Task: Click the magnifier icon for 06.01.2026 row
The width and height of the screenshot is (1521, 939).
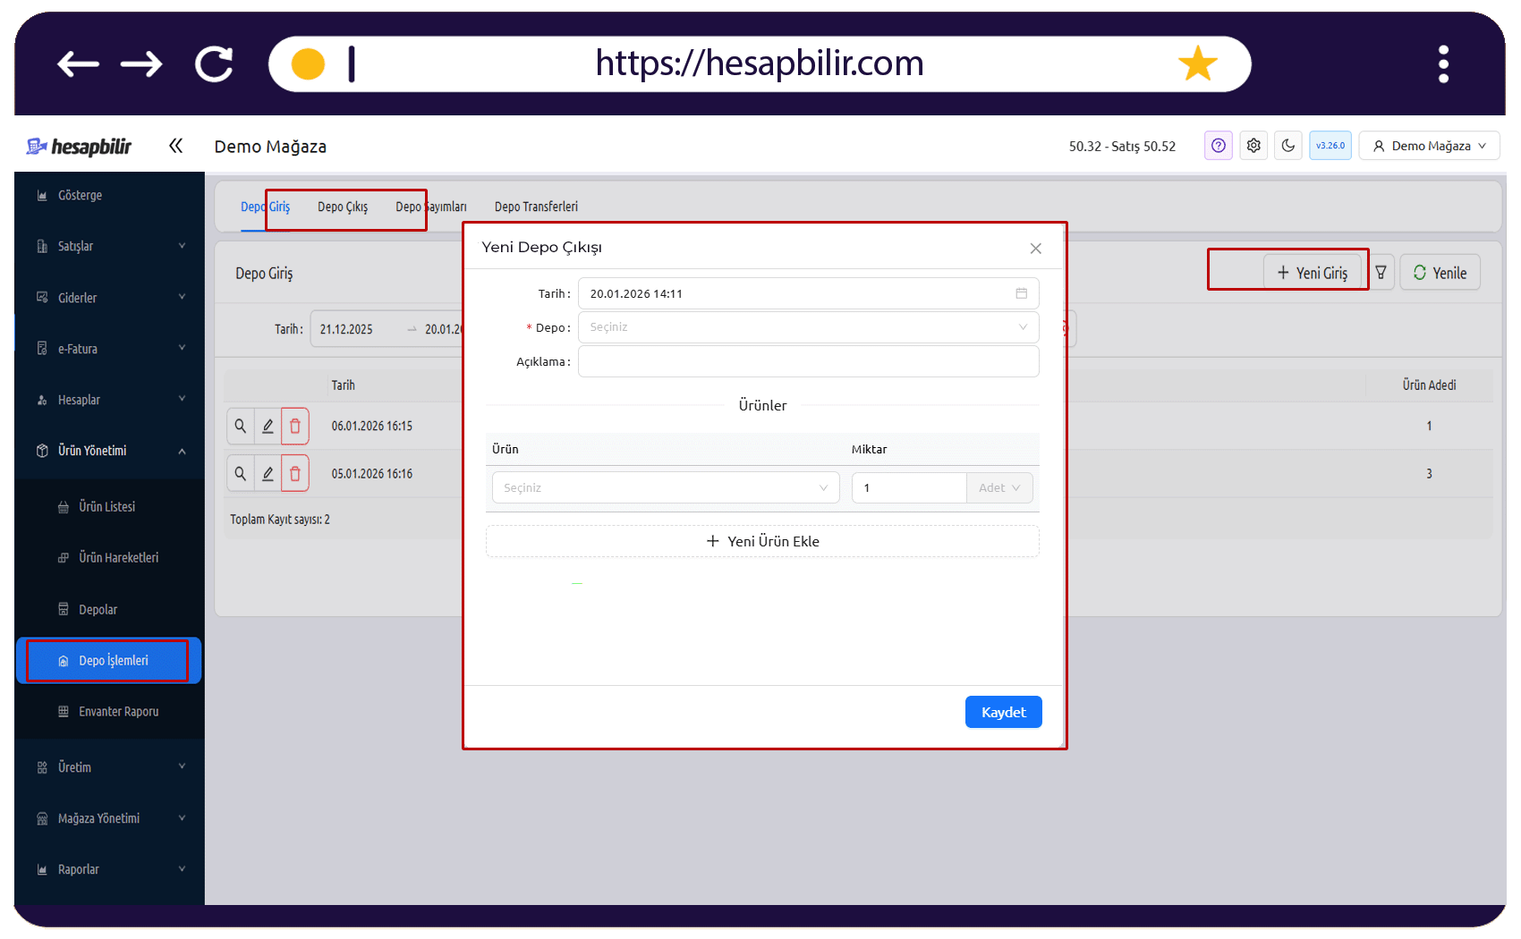Action: 241,427
